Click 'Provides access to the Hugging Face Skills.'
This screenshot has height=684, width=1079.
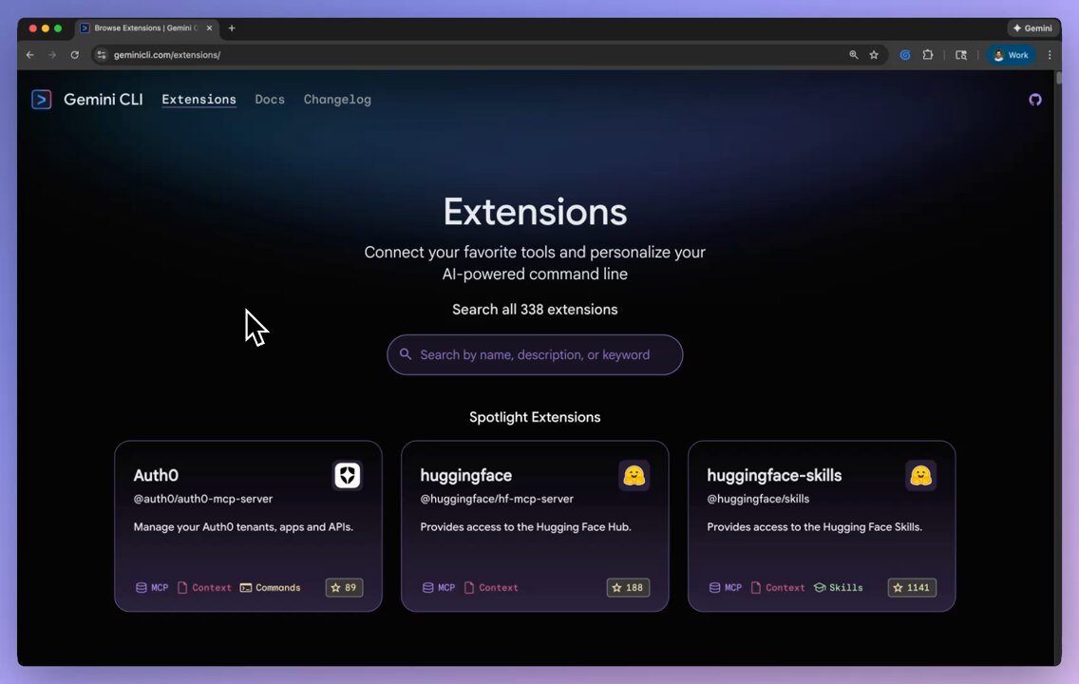click(x=814, y=527)
